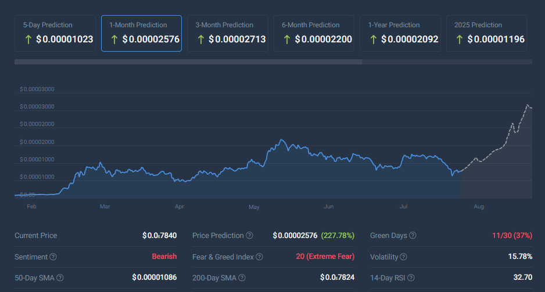Click the Jun label on chart axis

(328, 207)
